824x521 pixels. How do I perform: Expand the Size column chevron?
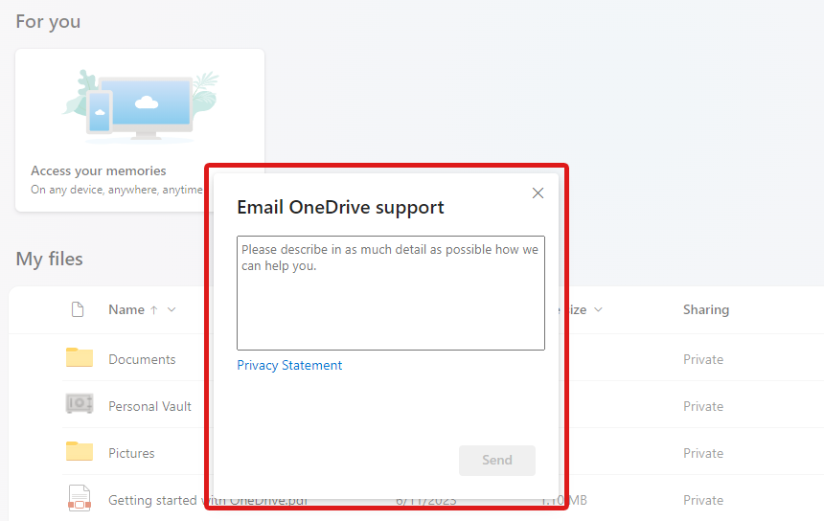click(598, 310)
